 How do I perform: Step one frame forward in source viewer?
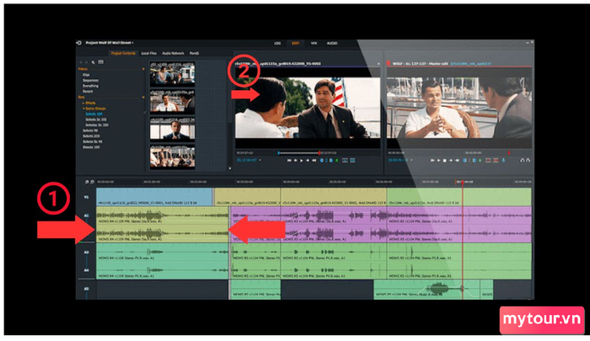(308, 161)
